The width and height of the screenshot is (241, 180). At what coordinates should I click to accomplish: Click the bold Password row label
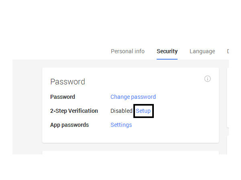pyautogui.click(x=63, y=97)
